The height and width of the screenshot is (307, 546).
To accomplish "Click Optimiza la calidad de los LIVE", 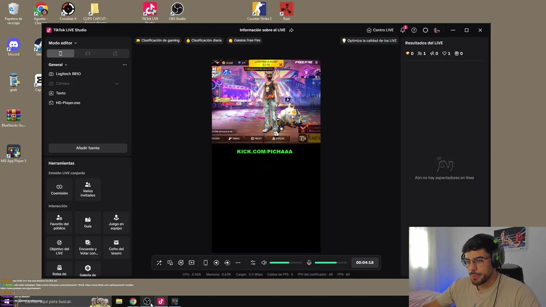I will pyautogui.click(x=369, y=41).
